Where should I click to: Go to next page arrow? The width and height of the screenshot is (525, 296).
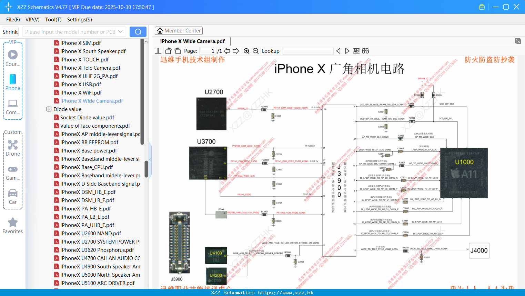point(236,51)
